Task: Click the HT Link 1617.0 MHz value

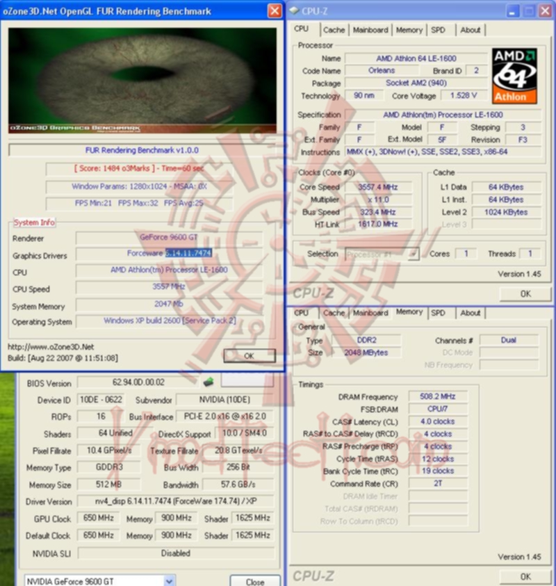Action: (378, 225)
